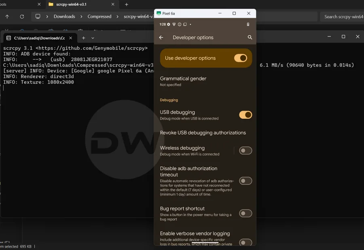
Task: Go up one folder in File Explorer
Action: [x=7, y=17]
